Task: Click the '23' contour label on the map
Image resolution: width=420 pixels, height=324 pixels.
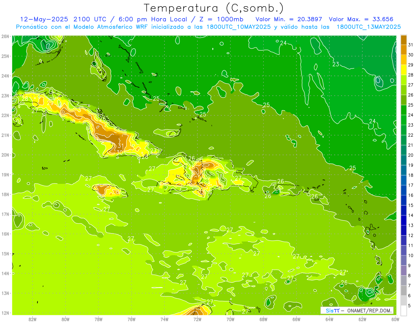Action: click(x=336, y=64)
